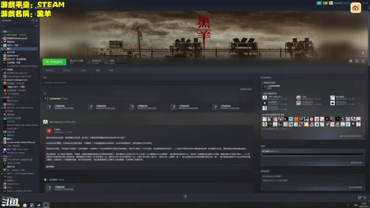
Task: Open downloads bar at bottom center
Action: pyautogui.click(x=185, y=197)
